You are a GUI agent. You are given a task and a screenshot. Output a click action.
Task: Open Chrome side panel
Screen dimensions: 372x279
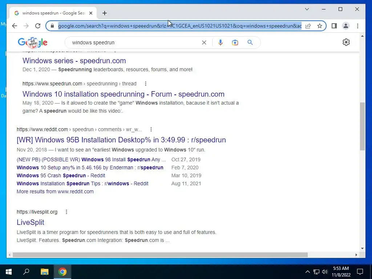(334, 26)
